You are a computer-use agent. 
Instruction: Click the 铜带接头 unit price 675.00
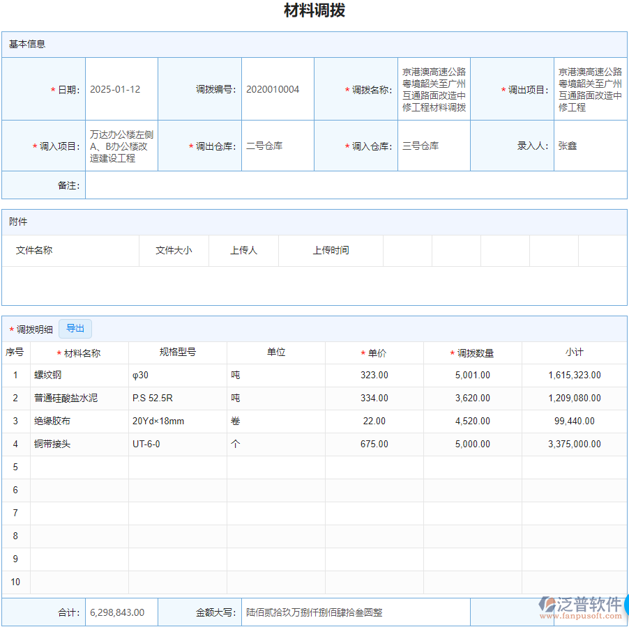coord(374,444)
